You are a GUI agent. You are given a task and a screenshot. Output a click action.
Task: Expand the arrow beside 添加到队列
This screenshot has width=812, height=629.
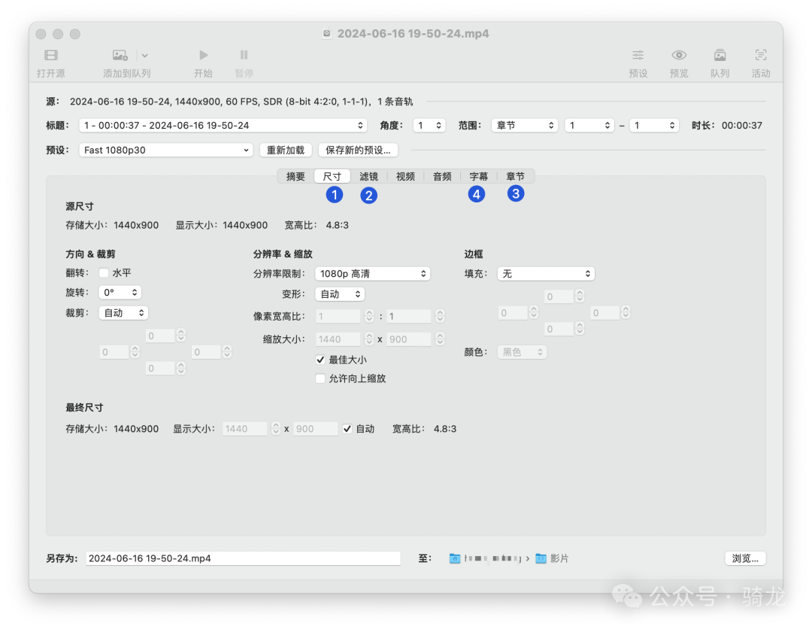point(145,56)
